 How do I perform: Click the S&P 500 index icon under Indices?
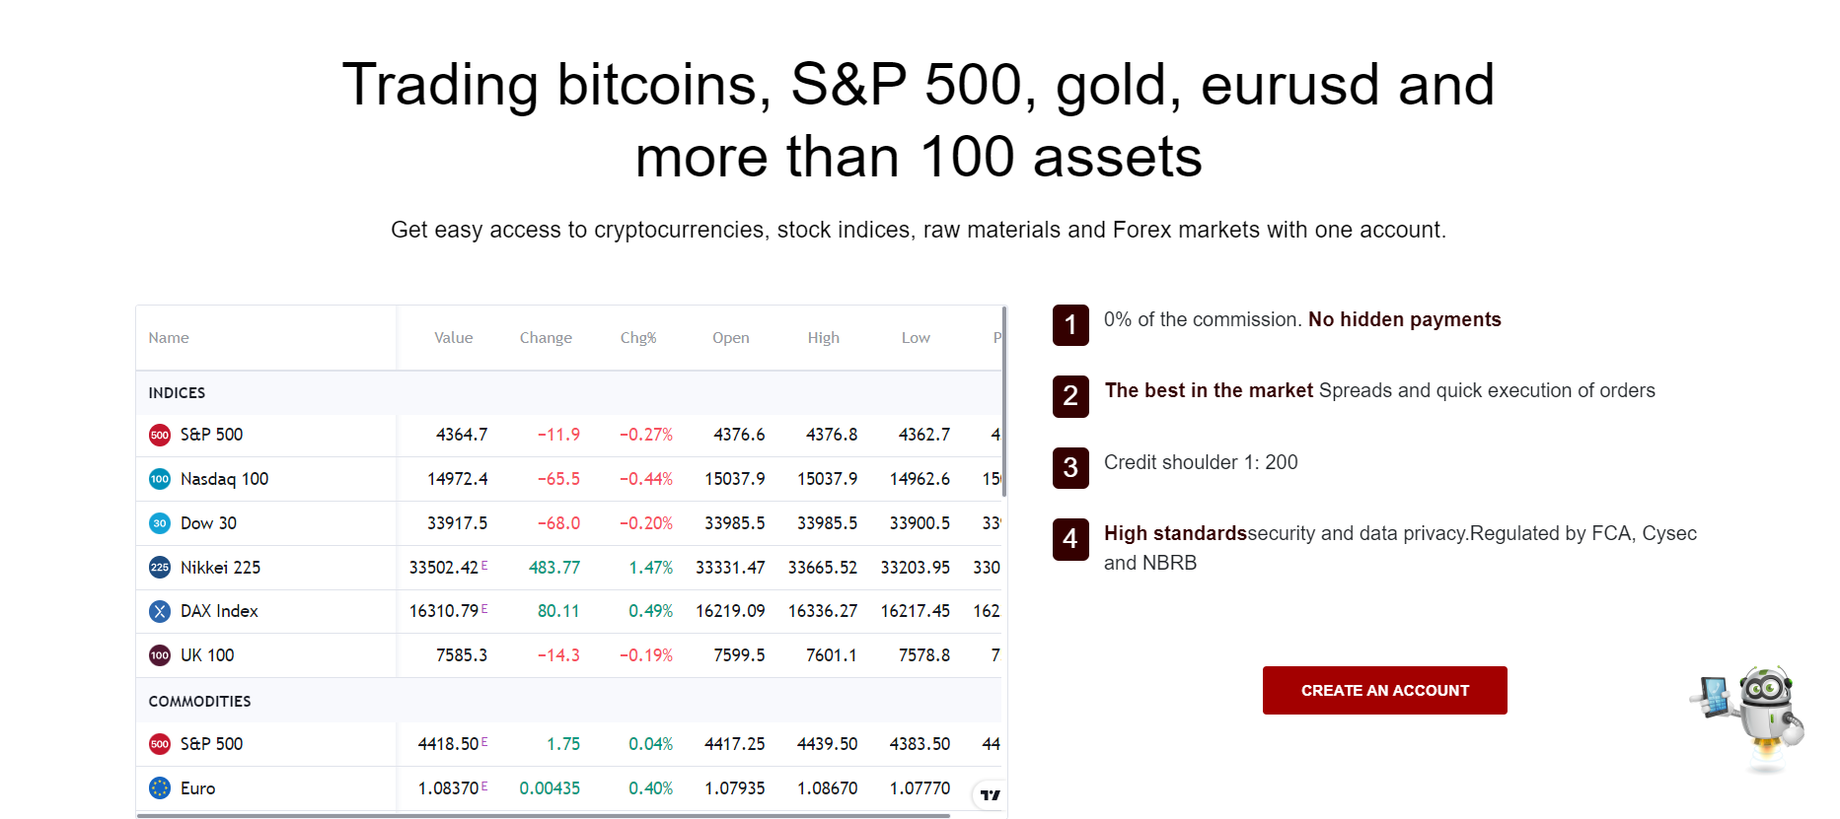[x=160, y=435]
